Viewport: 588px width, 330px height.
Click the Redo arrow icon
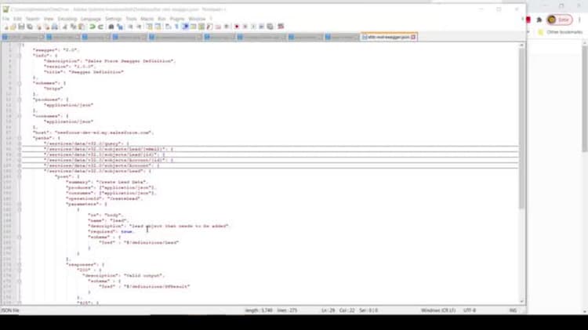click(x=100, y=27)
